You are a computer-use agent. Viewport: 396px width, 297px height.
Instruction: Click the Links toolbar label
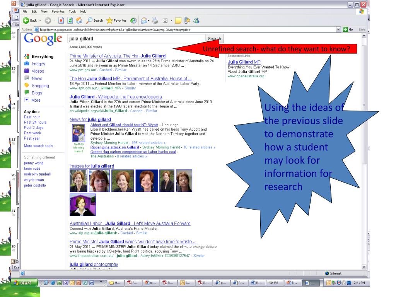pos(362,29)
